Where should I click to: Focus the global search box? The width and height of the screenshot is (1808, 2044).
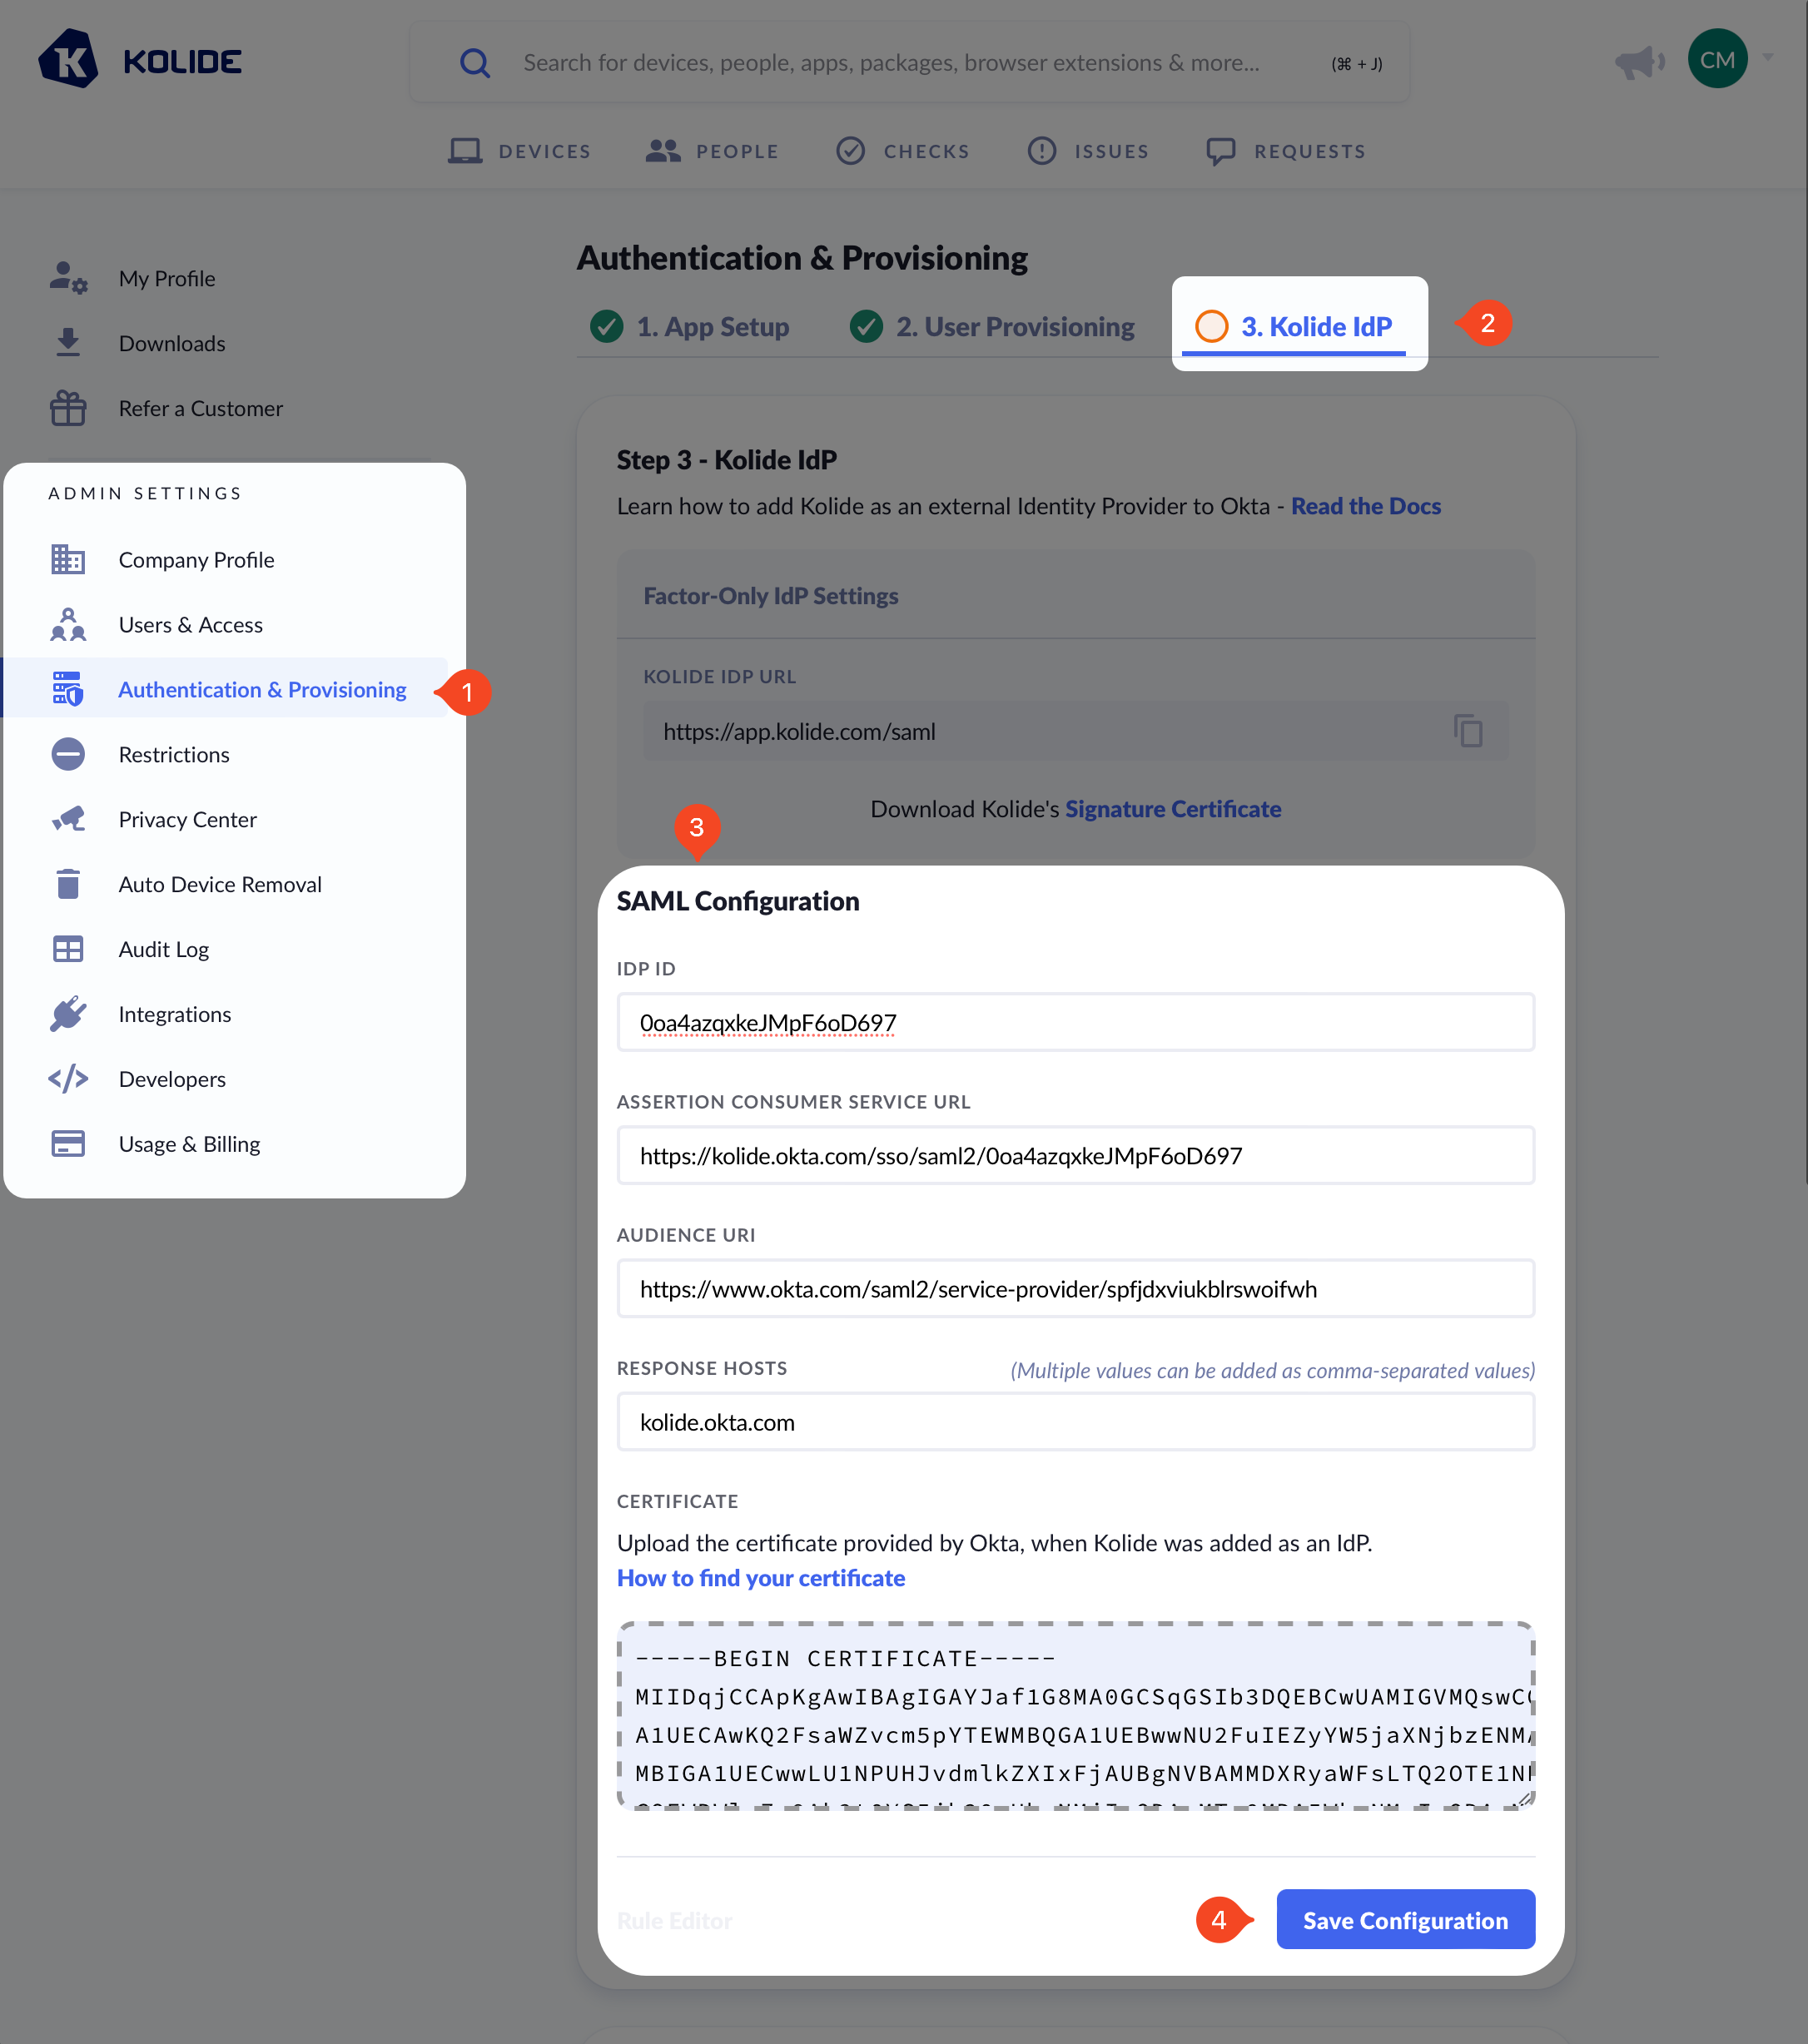point(909,63)
